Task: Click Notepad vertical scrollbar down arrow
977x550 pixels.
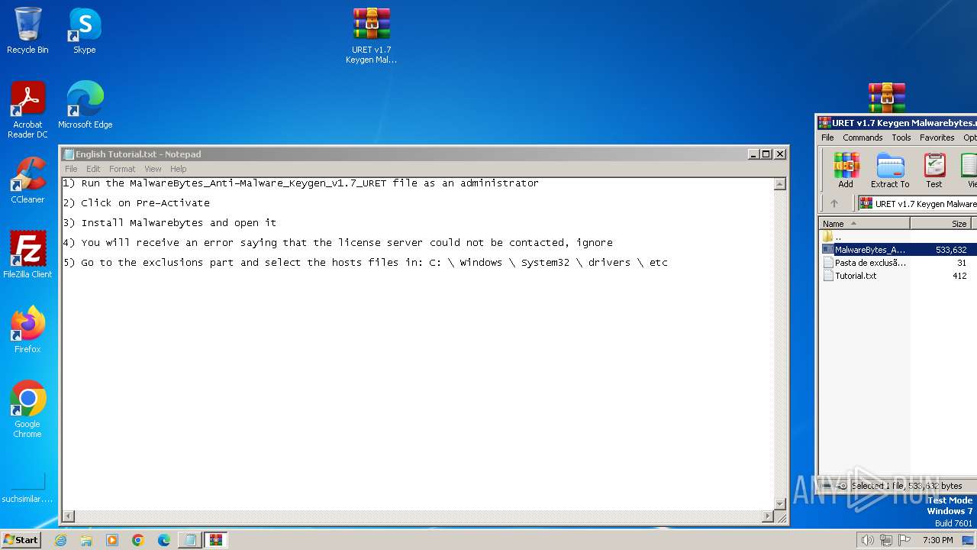Action: [779, 503]
